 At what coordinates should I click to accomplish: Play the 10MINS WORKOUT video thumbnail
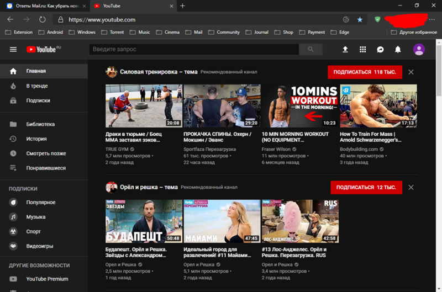300,106
